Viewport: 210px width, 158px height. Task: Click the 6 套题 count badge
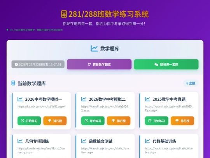[x=191, y=83]
